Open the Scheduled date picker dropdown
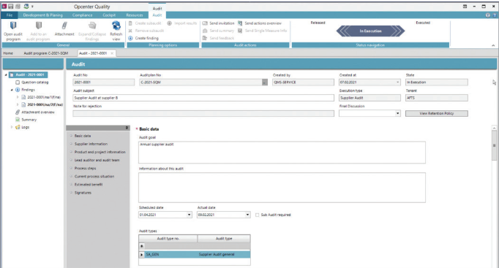The height and width of the screenshot is (268, 499). point(189,215)
